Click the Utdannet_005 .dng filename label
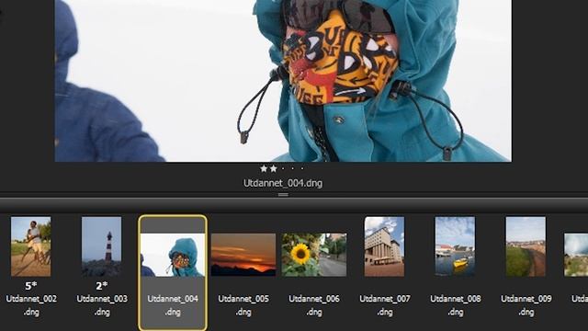 [x=243, y=305]
